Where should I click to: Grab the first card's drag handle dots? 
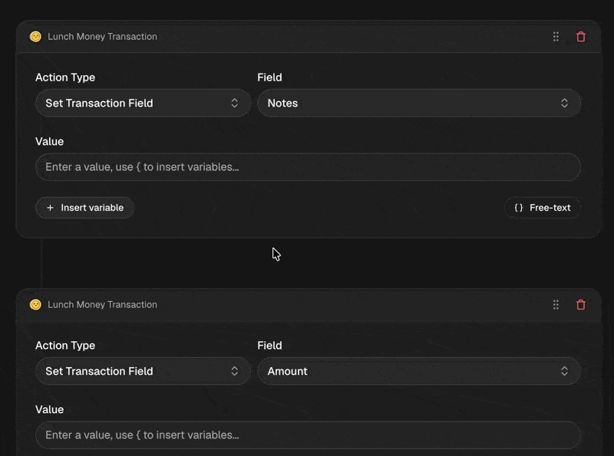[x=556, y=37]
